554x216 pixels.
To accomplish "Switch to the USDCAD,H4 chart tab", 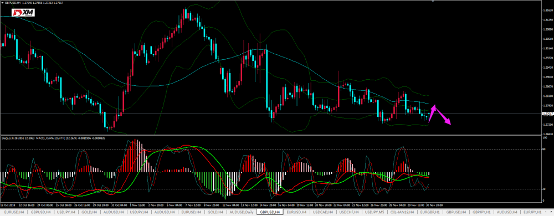I will [x=322, y=212].
